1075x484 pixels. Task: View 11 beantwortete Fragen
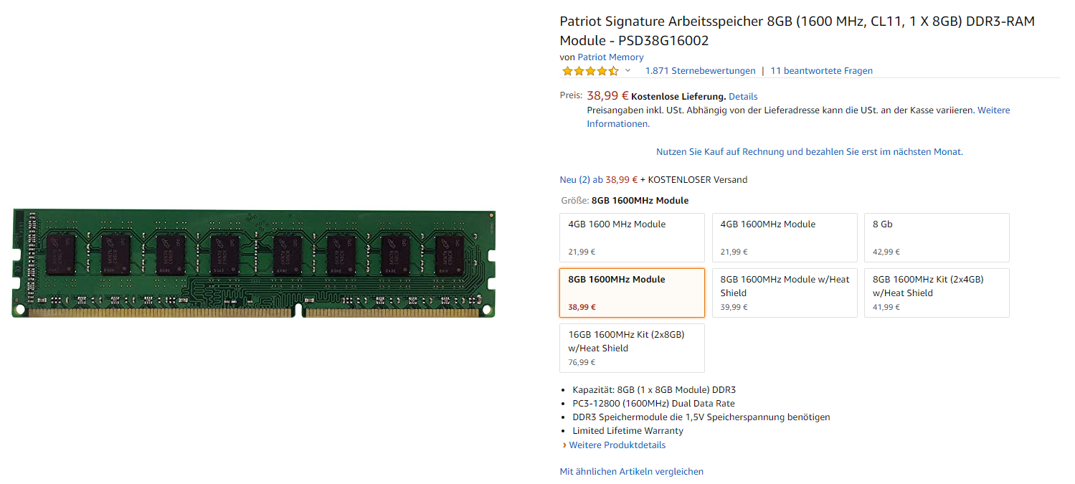point(821,71)
